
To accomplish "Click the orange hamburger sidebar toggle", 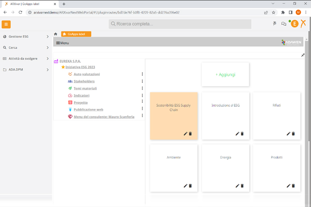I will coord(6,24).
